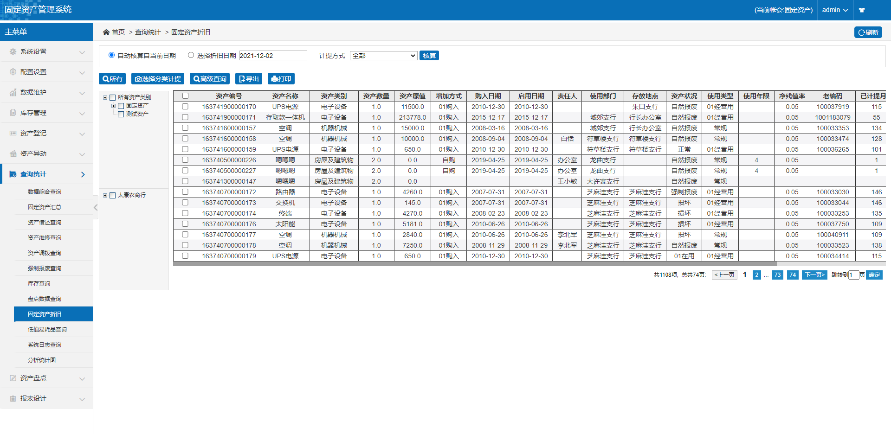Click the 资产盘点 edit icon in sidebar
The image size is (891, 434).
pyautogui.click(x=13, y=378)
